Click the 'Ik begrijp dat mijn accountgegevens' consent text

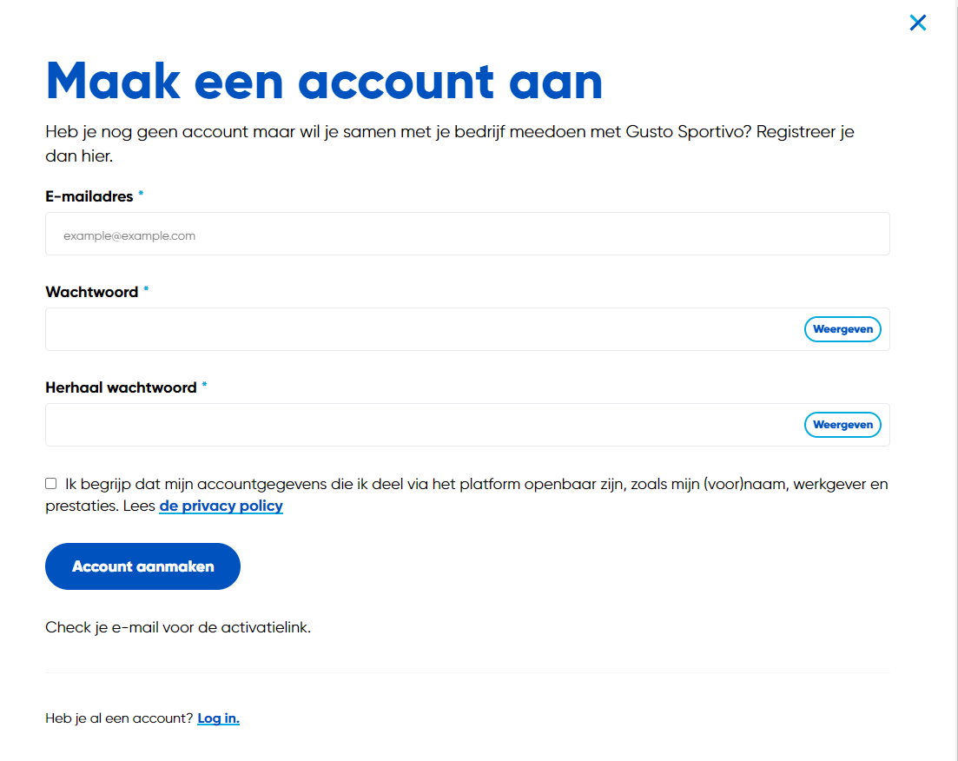pos(466,495)
